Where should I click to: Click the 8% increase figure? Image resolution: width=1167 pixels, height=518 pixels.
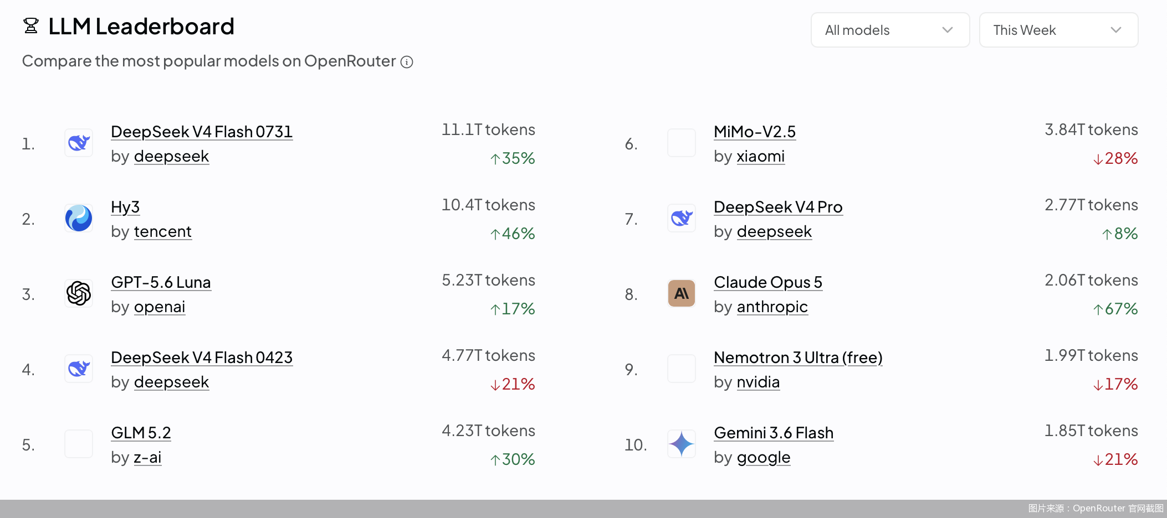pyautogui.click(x=1120, y=234)
